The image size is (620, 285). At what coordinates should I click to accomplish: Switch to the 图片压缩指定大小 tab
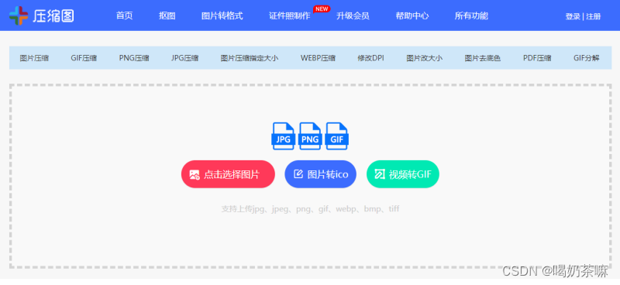tap(250, 58)
